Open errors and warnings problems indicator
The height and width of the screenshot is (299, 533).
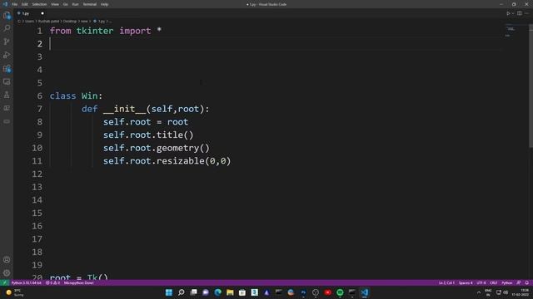tap(52, 282)
